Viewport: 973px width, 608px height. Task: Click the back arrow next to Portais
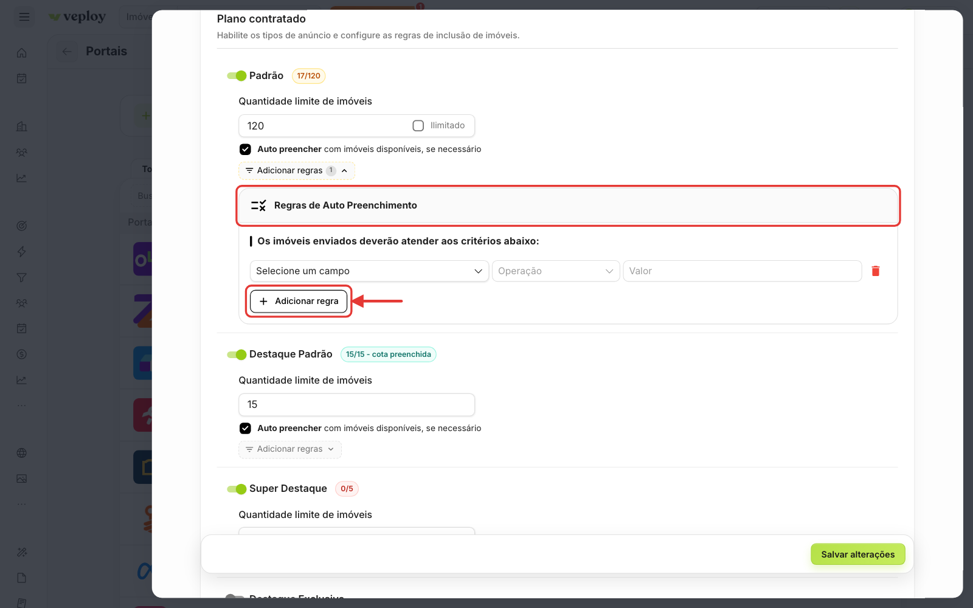[67, 52]
